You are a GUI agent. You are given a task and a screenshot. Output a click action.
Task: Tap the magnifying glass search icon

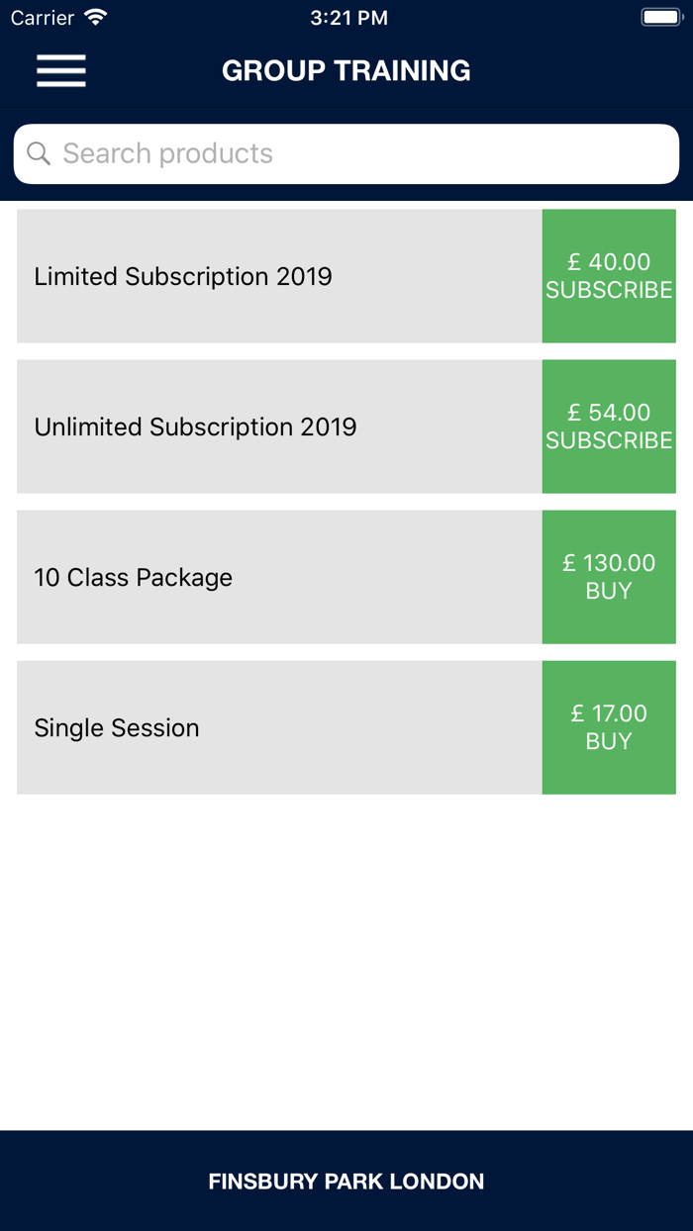[39, 153]
